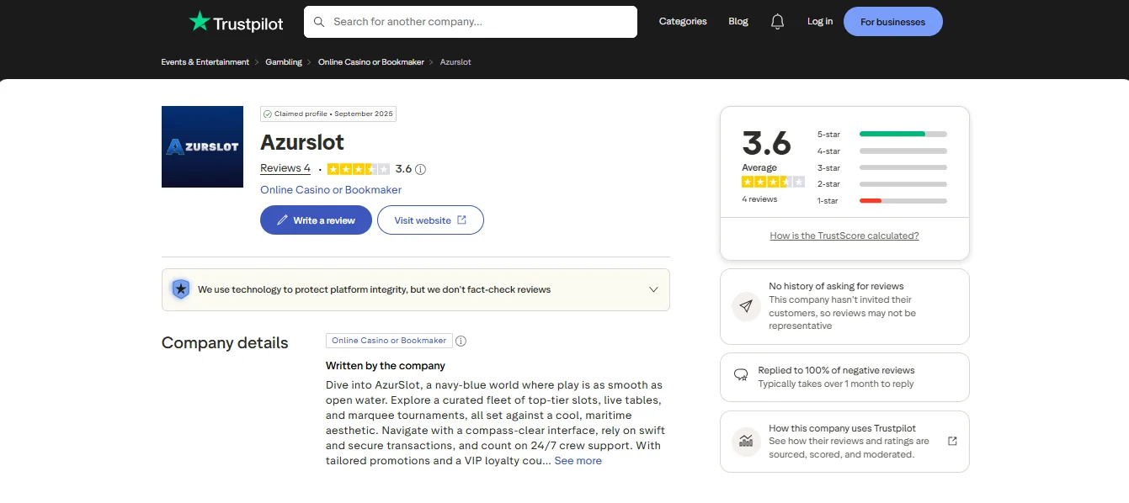Click the For businesses button

[x=892, y=22]
